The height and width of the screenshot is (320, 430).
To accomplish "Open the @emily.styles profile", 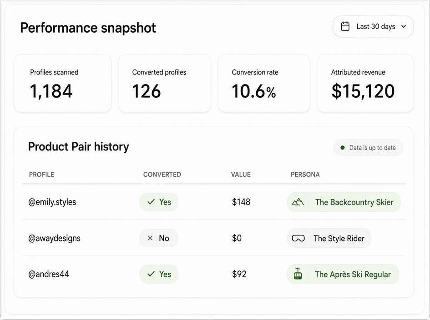I will [x=52, y=202].
